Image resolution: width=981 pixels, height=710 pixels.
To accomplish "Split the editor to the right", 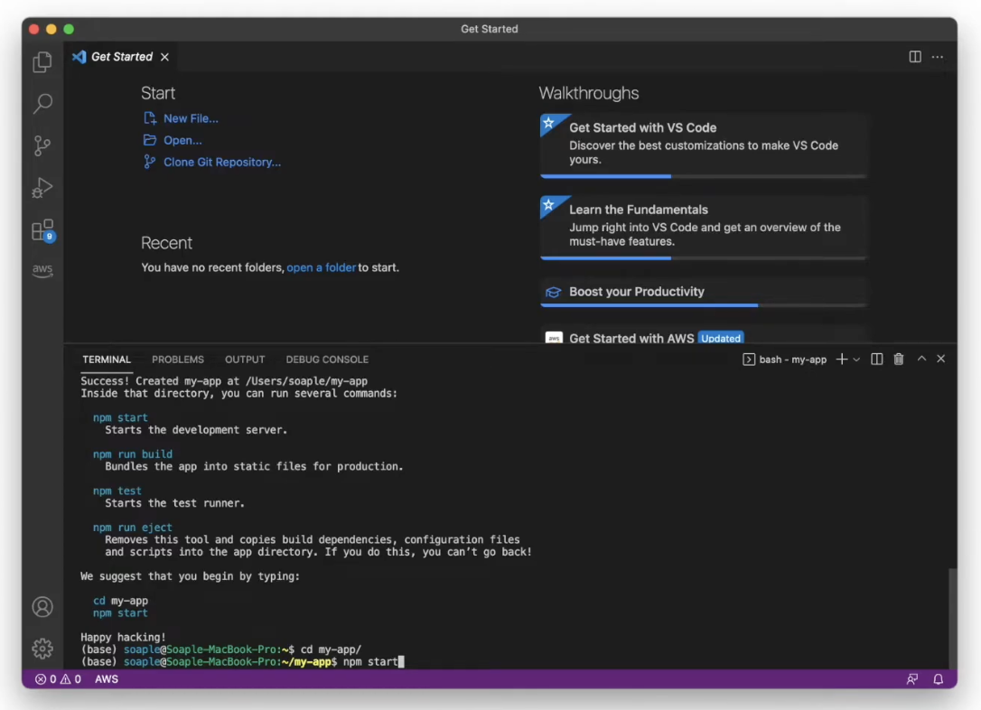I will point(915,57).
